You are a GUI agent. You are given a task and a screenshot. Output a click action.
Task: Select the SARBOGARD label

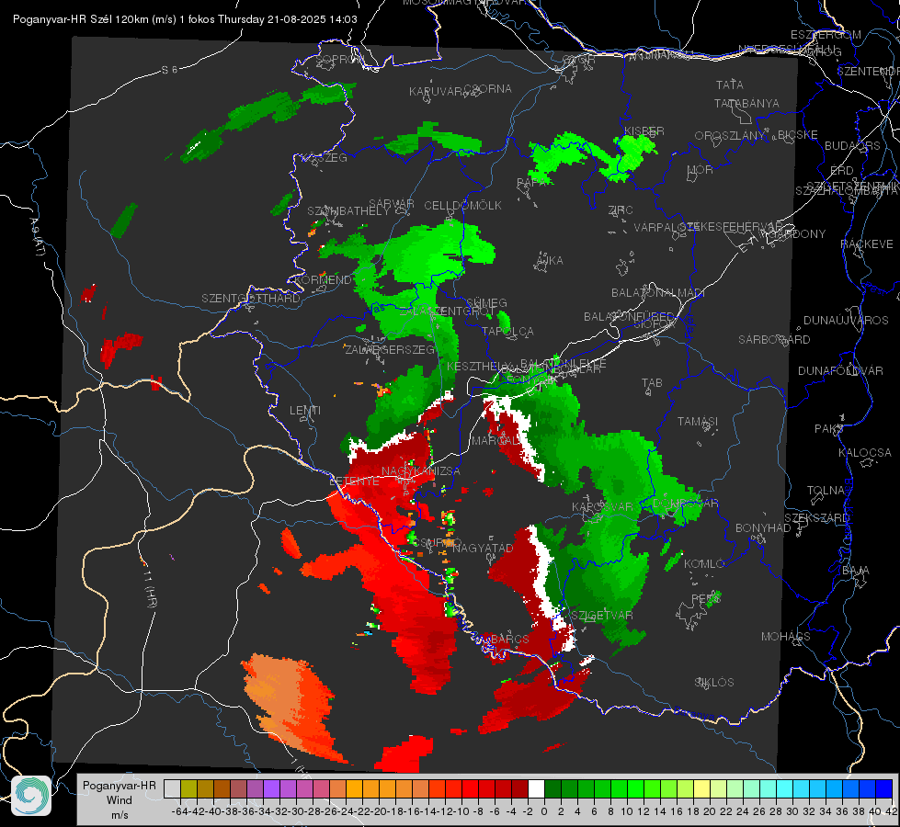(x=774, y=340)
